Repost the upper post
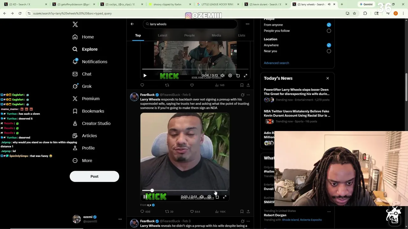The image size is (408, 229). 167,85
